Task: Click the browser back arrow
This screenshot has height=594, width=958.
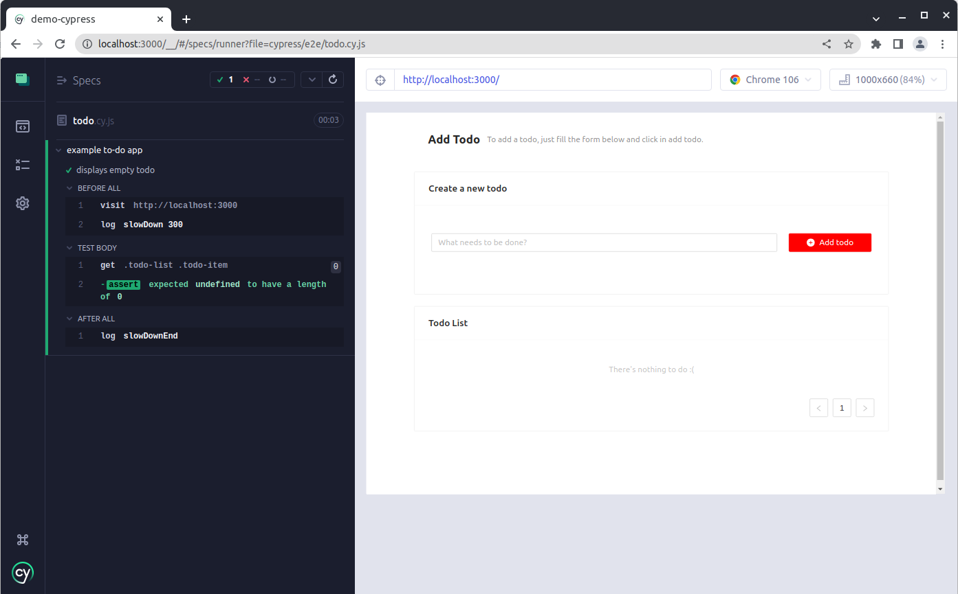Action: (15, 43)
